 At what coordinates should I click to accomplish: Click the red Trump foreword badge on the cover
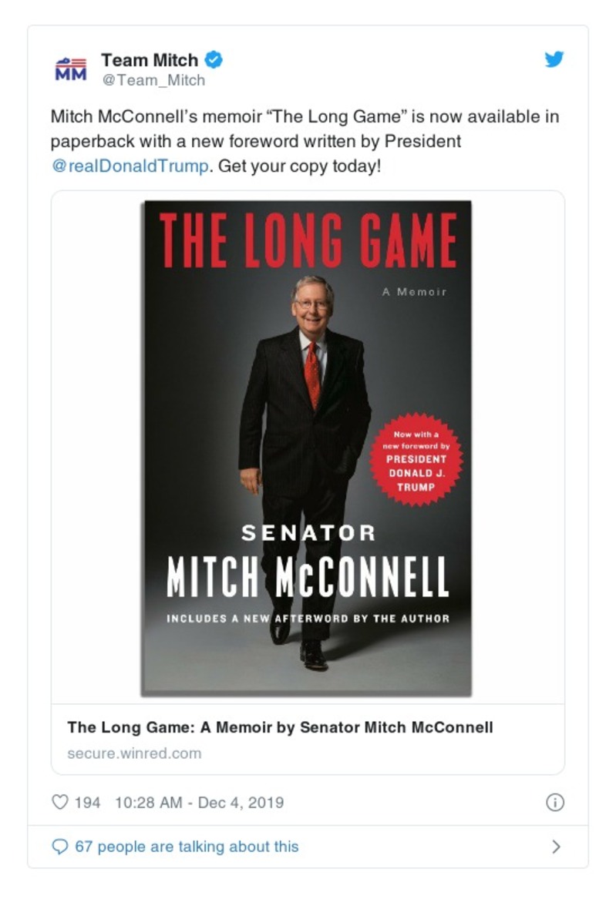[x=416, y=461]
